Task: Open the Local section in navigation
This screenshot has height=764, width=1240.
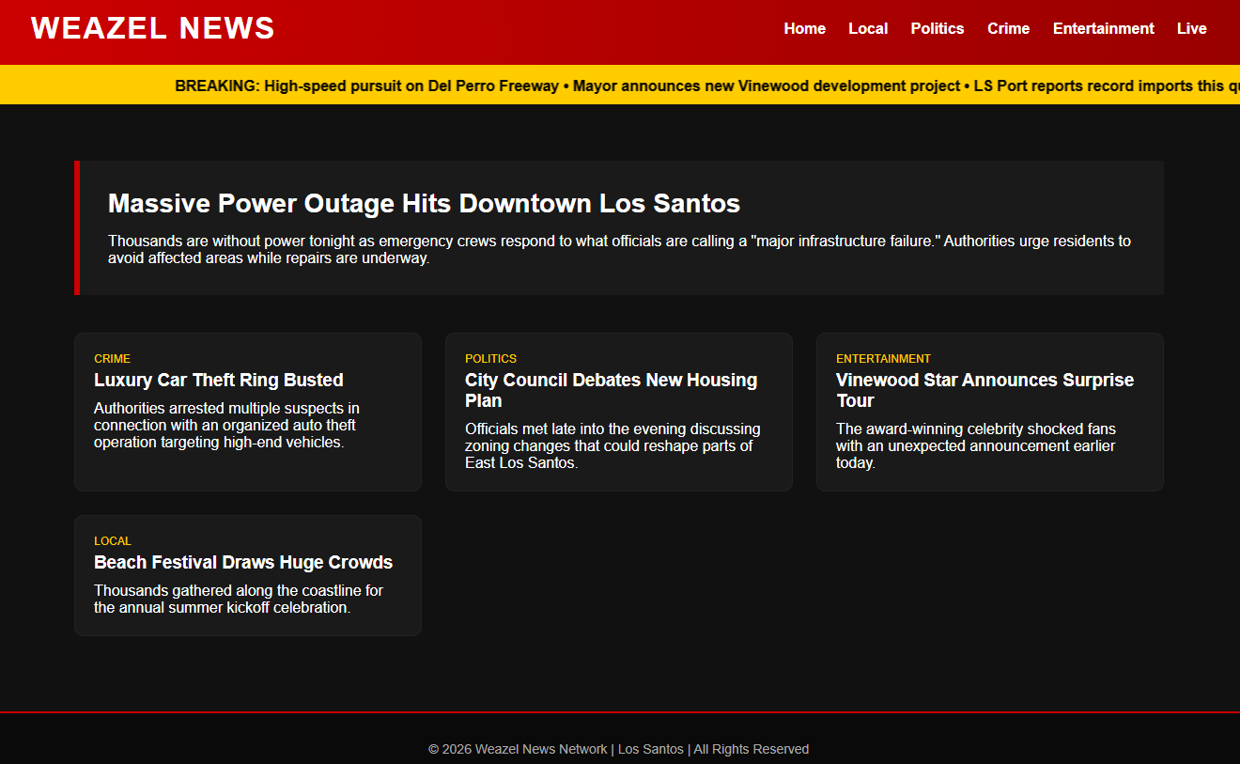Action: tap(867, 28)
